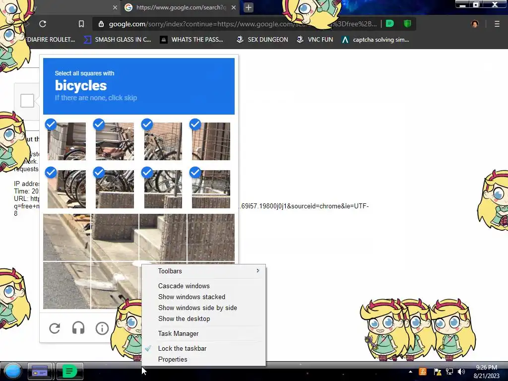
Task: Reload the CAPTCHA challenge with the refresh icon
Action: pos(55,328)
